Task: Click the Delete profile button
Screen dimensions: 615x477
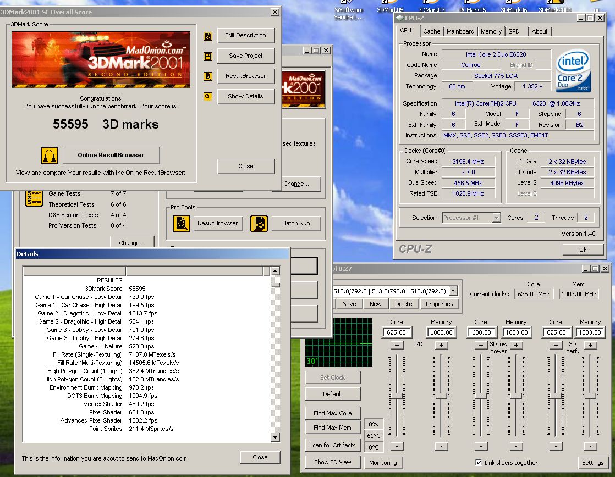Action: (404, 304)
